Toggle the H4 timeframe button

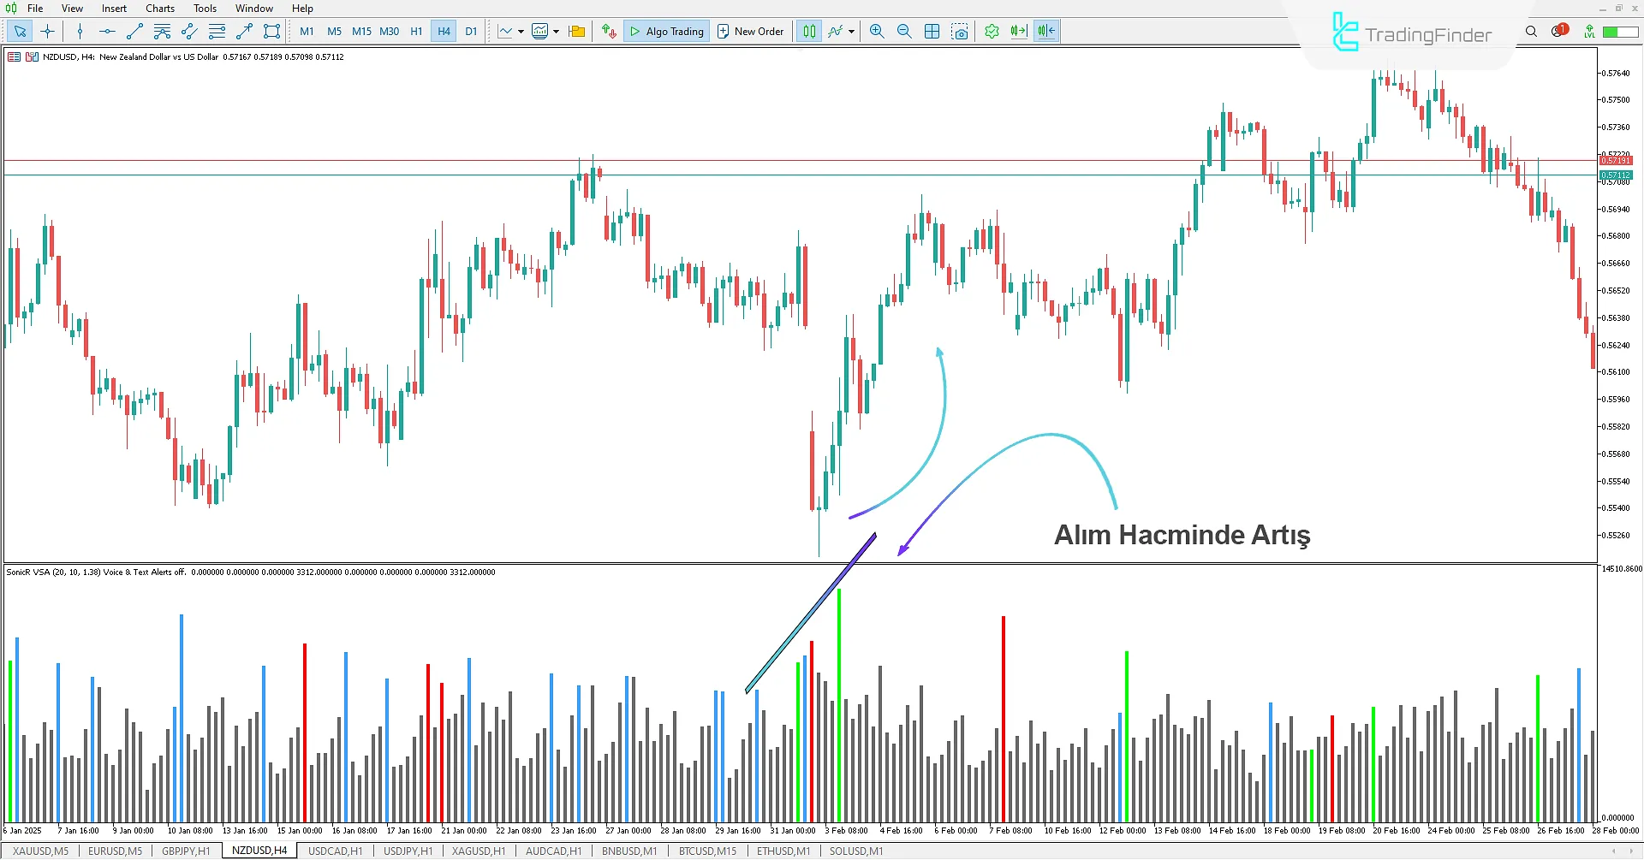[444, 32]
